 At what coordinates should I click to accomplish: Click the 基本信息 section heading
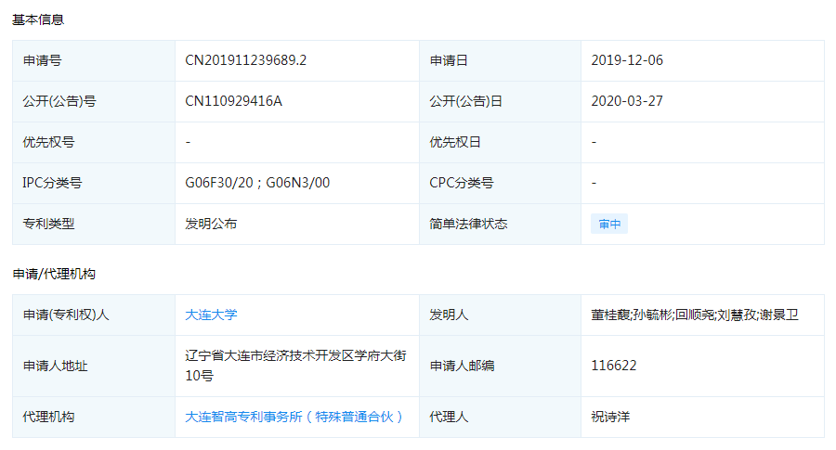pos(38,19)
